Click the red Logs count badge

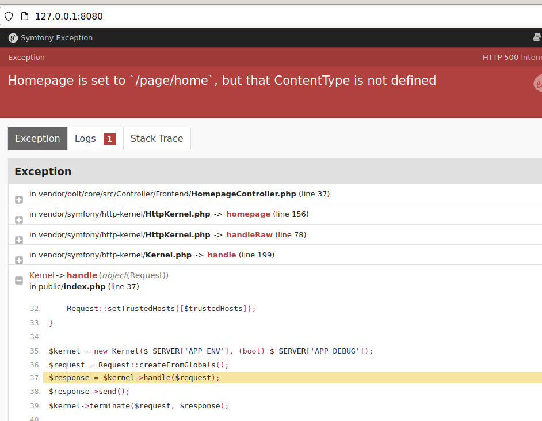coord(109,139)
